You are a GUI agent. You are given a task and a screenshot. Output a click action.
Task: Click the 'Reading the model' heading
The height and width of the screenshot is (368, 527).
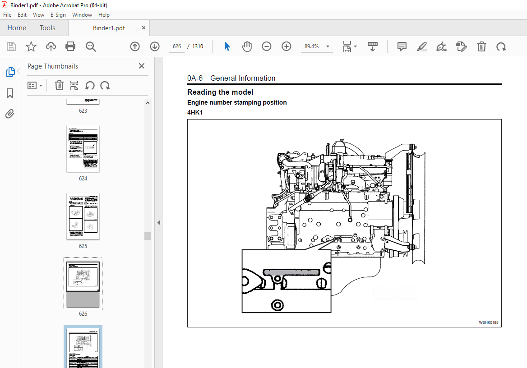click(x=220, y=92)
